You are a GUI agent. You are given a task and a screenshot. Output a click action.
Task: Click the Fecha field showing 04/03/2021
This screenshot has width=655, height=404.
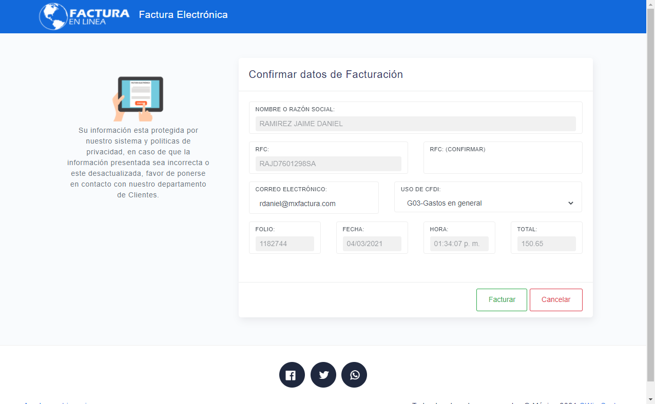click(x=372, y=244)
